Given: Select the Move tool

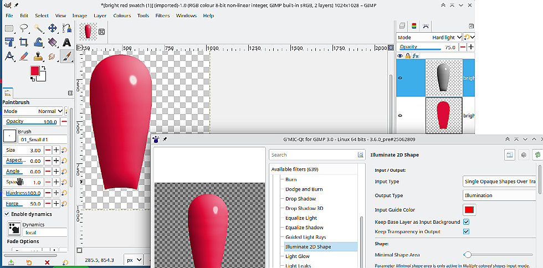Looking at the screenshot, I should (53, 28).
